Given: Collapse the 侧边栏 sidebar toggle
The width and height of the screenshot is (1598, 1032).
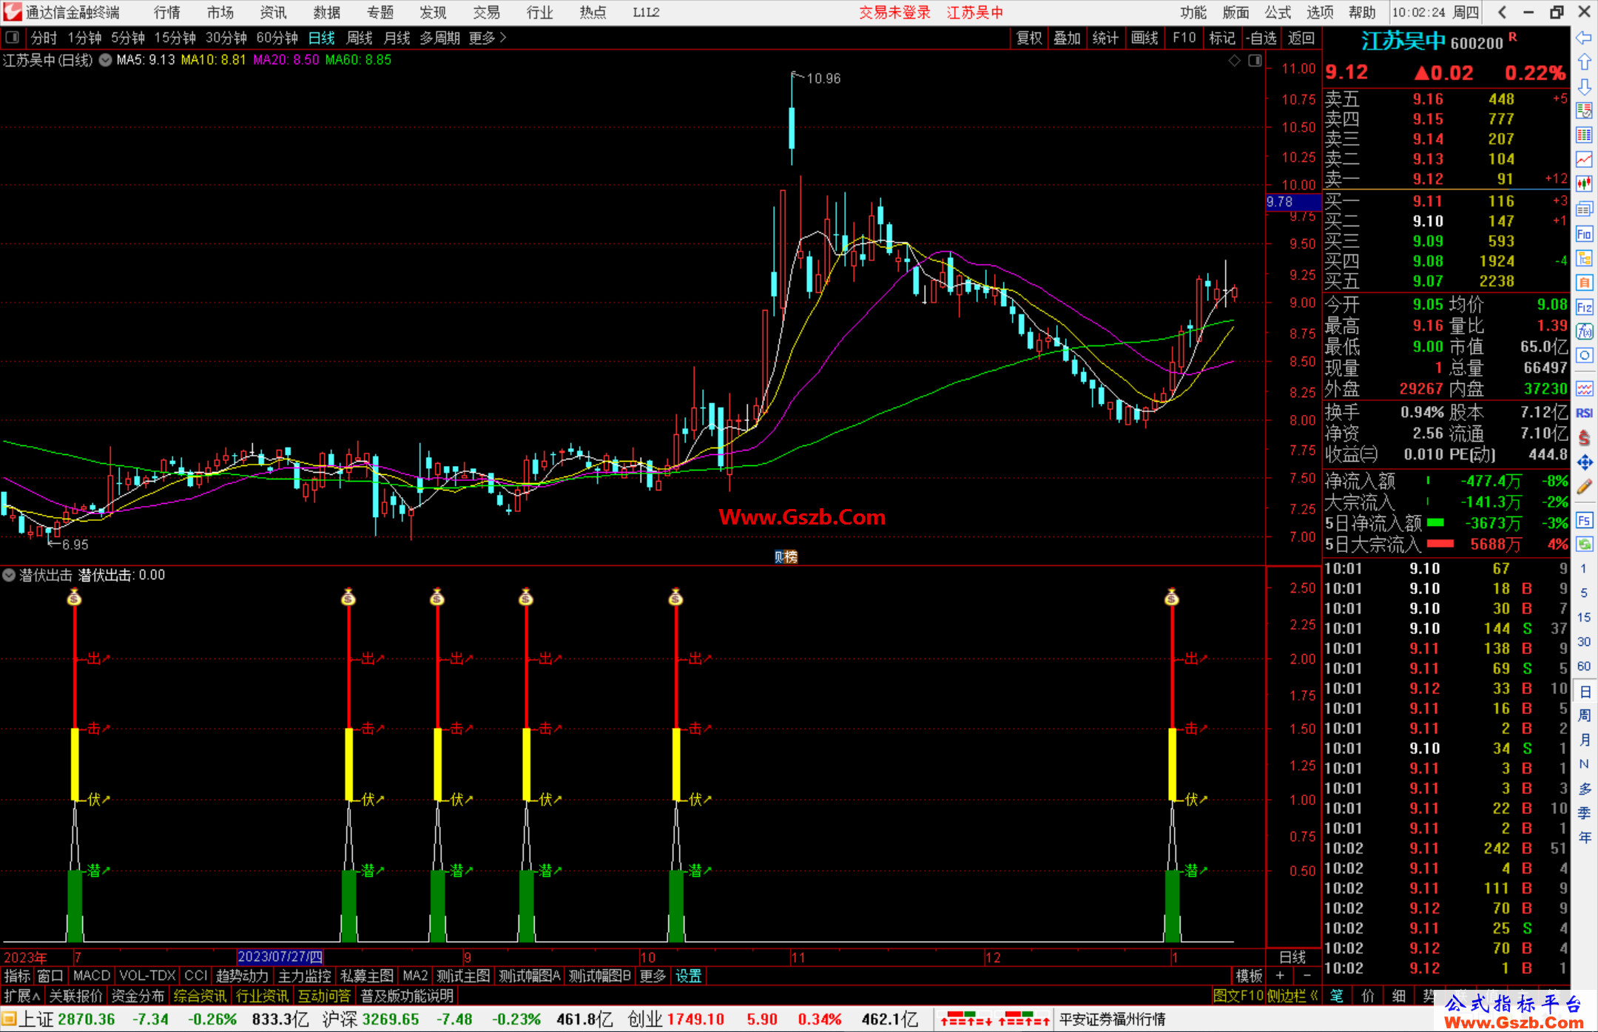Looking at the screenshot, I should [x=1292, y=996].
